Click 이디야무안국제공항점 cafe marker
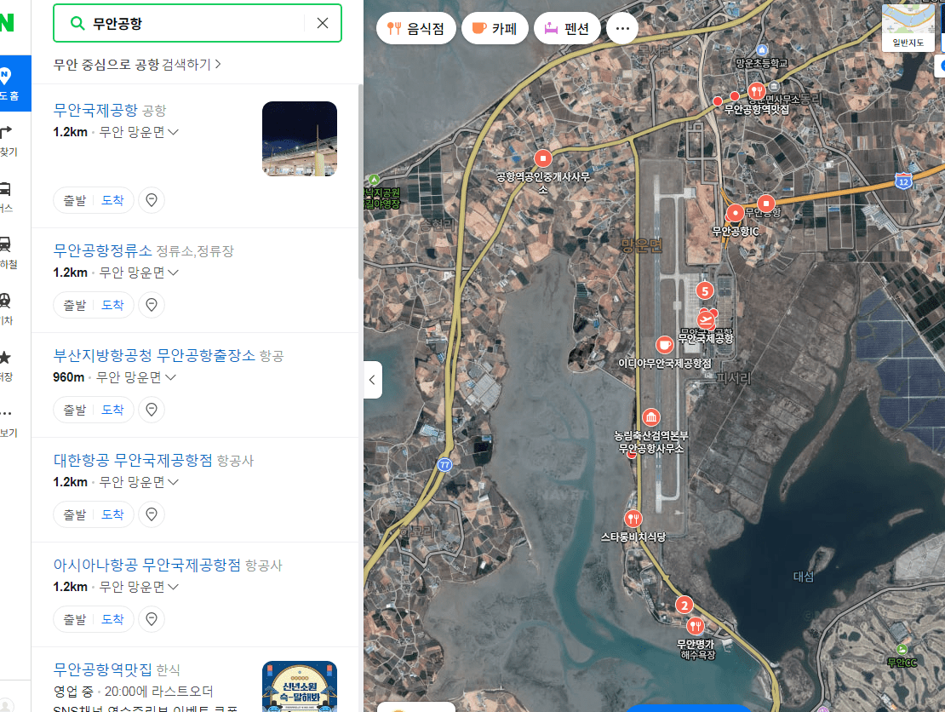945x712 pixels. pos(664,346)
